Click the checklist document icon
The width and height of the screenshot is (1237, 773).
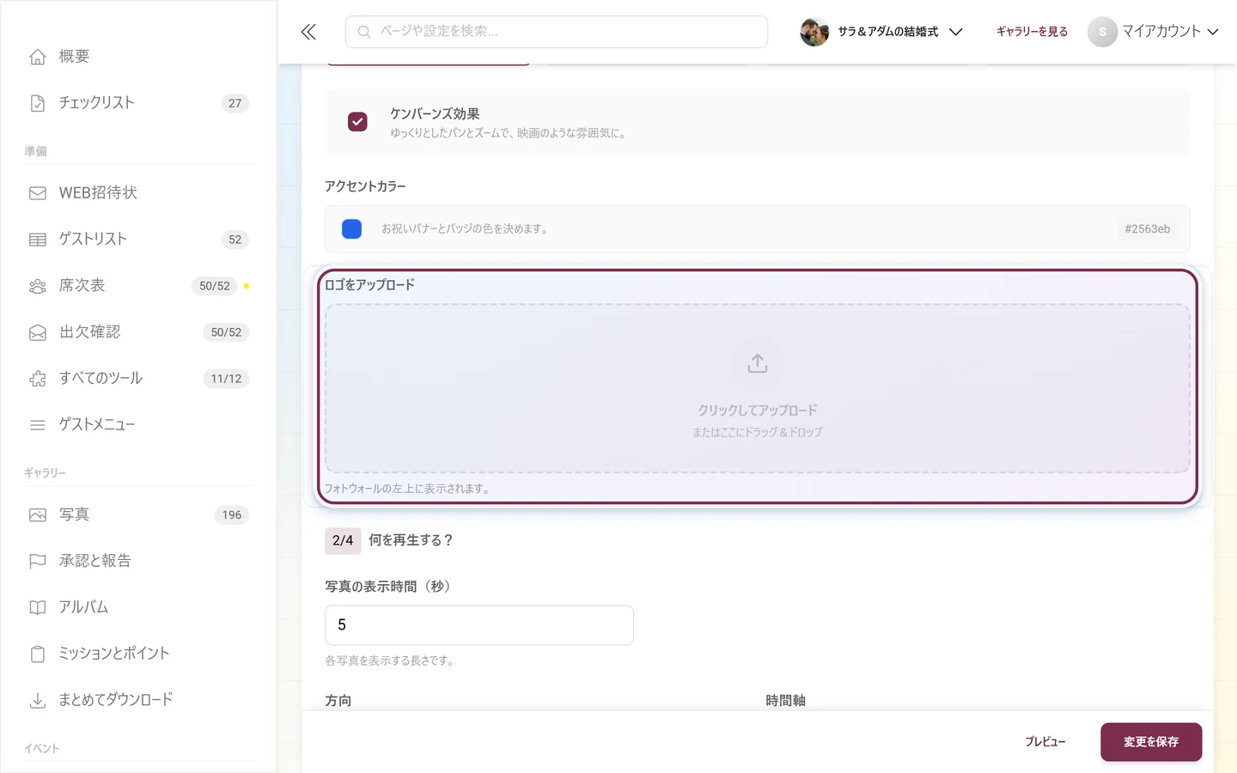pyautogui.click(x=38, y=103)
